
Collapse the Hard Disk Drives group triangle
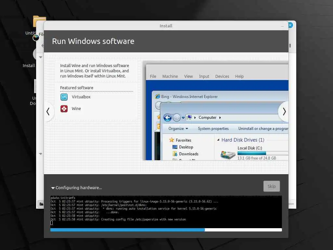pyautogui.click(x=218, y=140)
